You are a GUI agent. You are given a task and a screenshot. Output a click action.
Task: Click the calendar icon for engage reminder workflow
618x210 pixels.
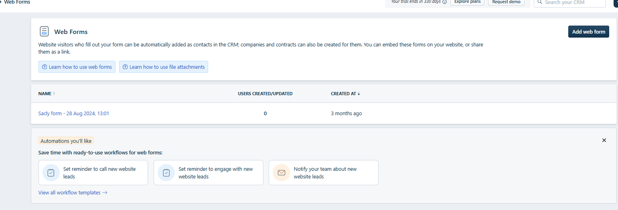click(x=166, y=173)
